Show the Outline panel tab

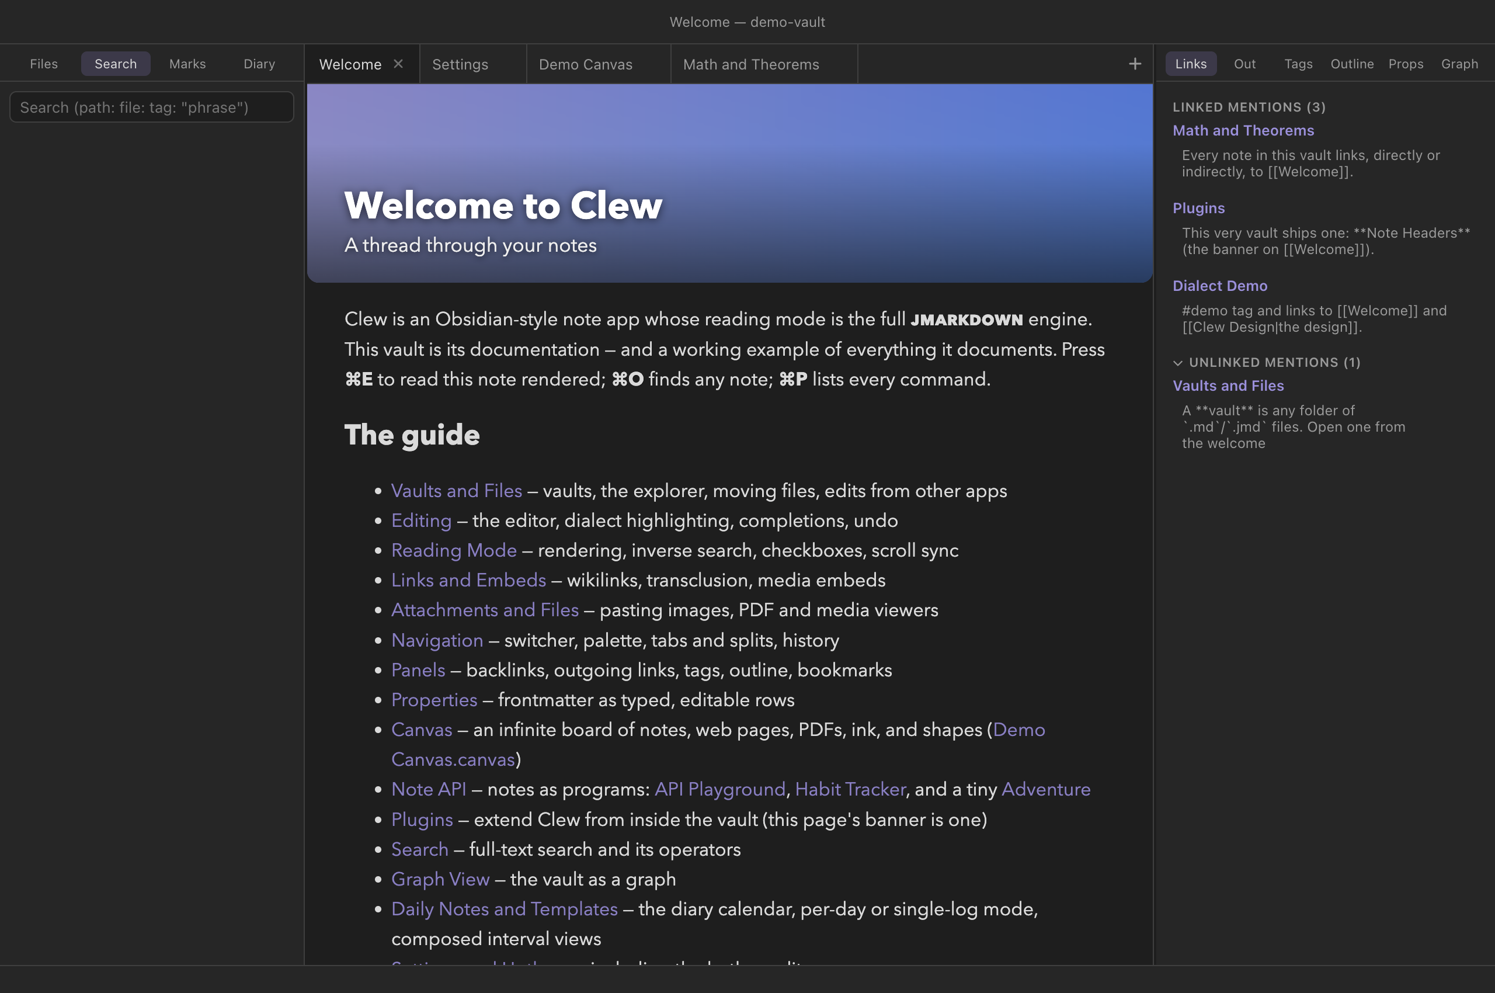pos(1352,64)
